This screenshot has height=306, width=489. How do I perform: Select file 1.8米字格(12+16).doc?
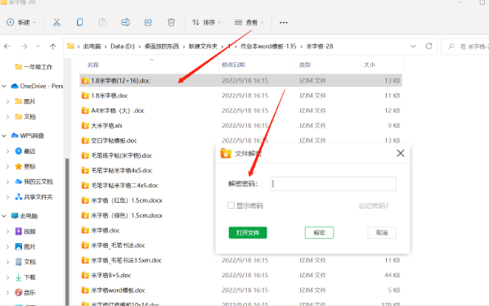point(240,80)
